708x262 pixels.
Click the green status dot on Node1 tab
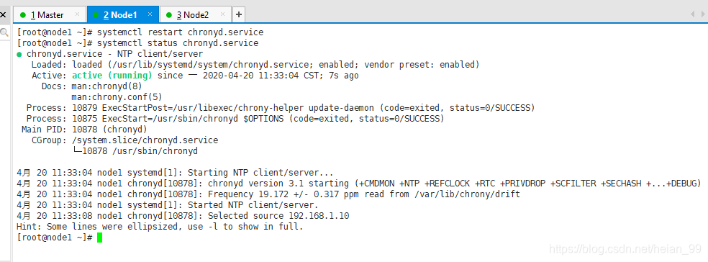[x=96, y=15]
